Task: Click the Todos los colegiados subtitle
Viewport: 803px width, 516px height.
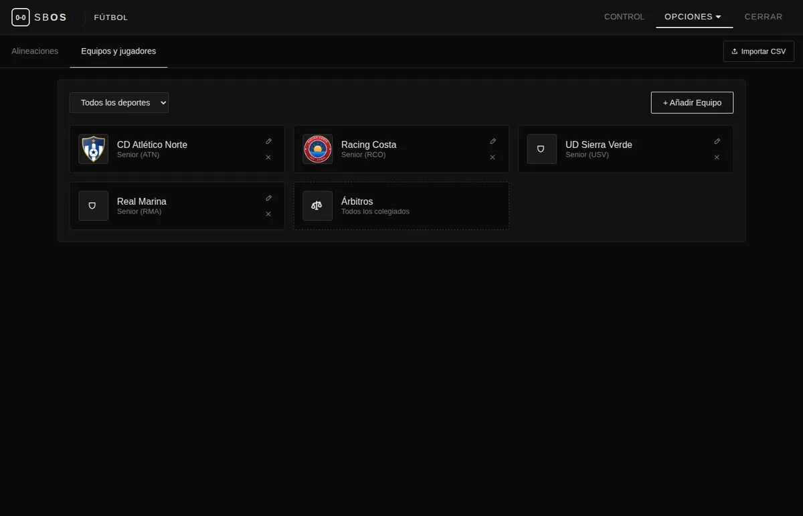Action: click(x=375, y=211)
